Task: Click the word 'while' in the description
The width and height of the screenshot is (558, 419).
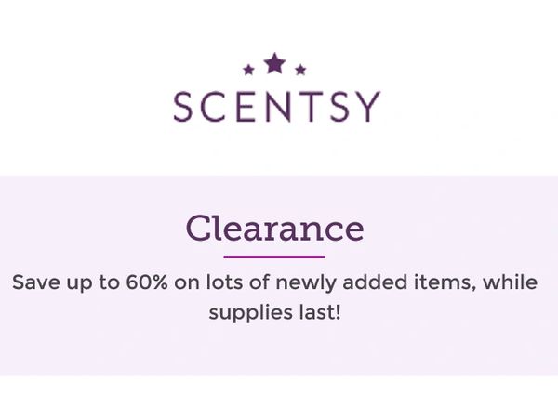Action: coord(510,282)
